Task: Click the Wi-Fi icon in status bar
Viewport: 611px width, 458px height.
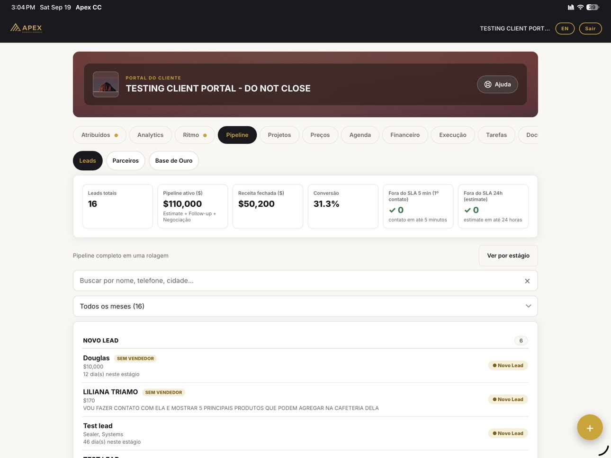Action: [580, 7]
